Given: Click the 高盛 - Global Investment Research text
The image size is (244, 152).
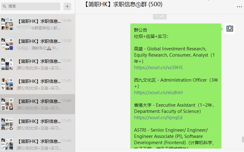Looking at the screenshot, I should pos(170,49).
